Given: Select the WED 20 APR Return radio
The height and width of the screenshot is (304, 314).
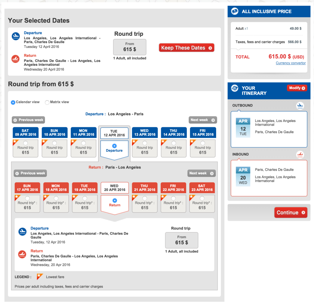Looking at the screenshot, I should tap(115, 200).
